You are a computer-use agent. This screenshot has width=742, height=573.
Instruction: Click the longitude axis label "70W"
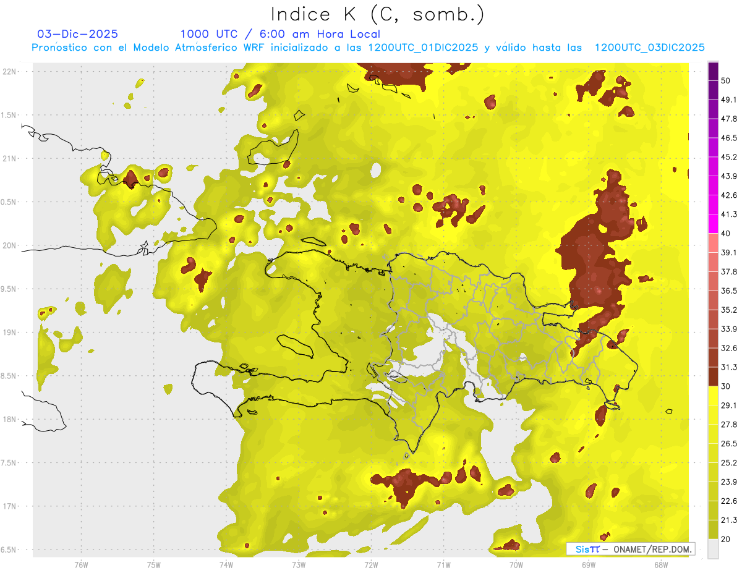click(x=516, y=565)
